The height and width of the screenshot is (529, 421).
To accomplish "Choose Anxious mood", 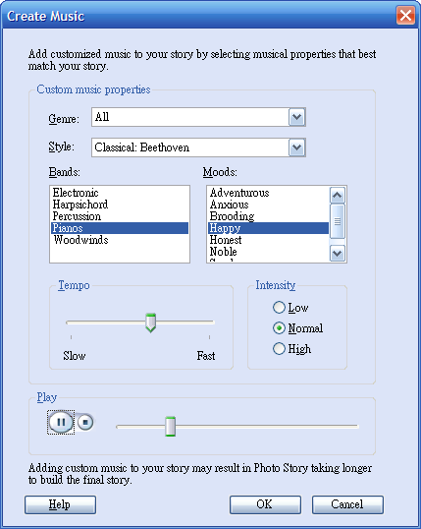I will pyautogui.click(x=269, y=205).
